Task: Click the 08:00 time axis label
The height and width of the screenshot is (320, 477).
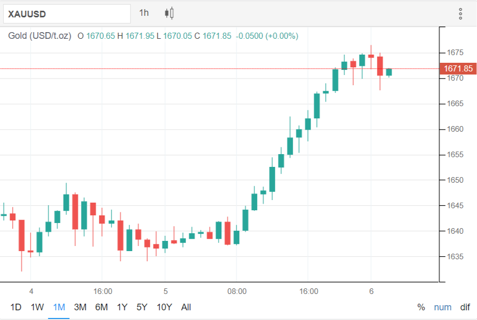Action: (x=237, y=291)
